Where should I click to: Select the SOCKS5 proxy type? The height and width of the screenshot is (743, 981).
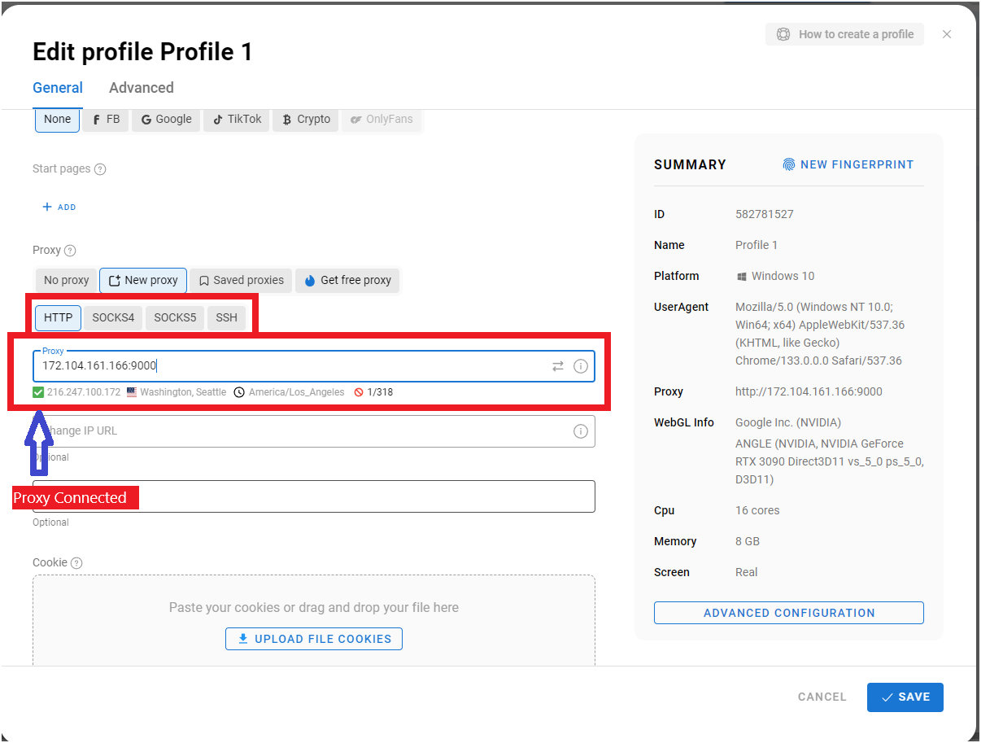174,317
